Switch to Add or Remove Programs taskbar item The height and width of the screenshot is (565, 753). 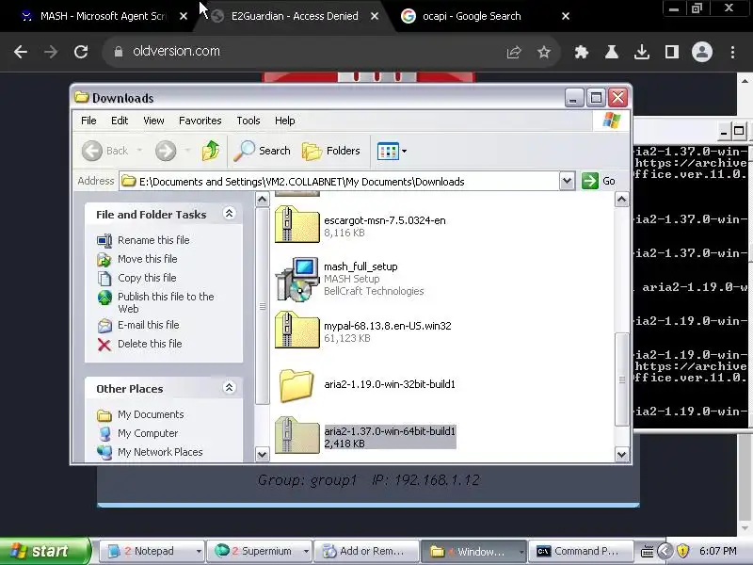(x=365, y=551)
